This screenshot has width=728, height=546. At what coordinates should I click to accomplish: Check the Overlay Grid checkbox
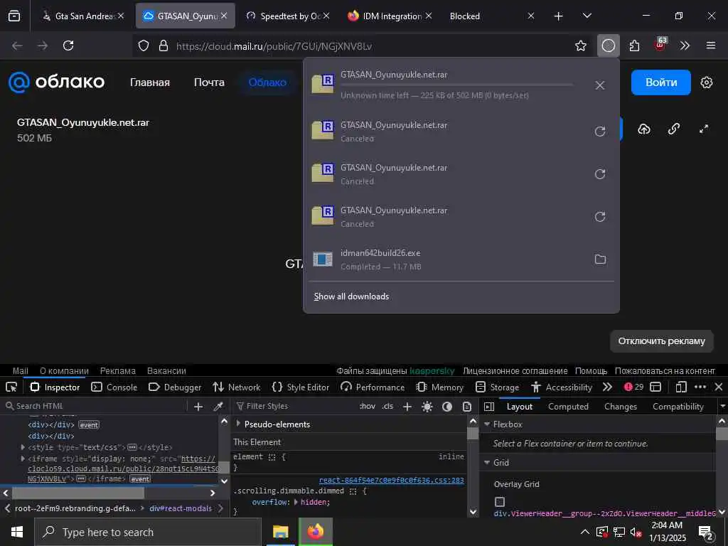tap(500, 502)
